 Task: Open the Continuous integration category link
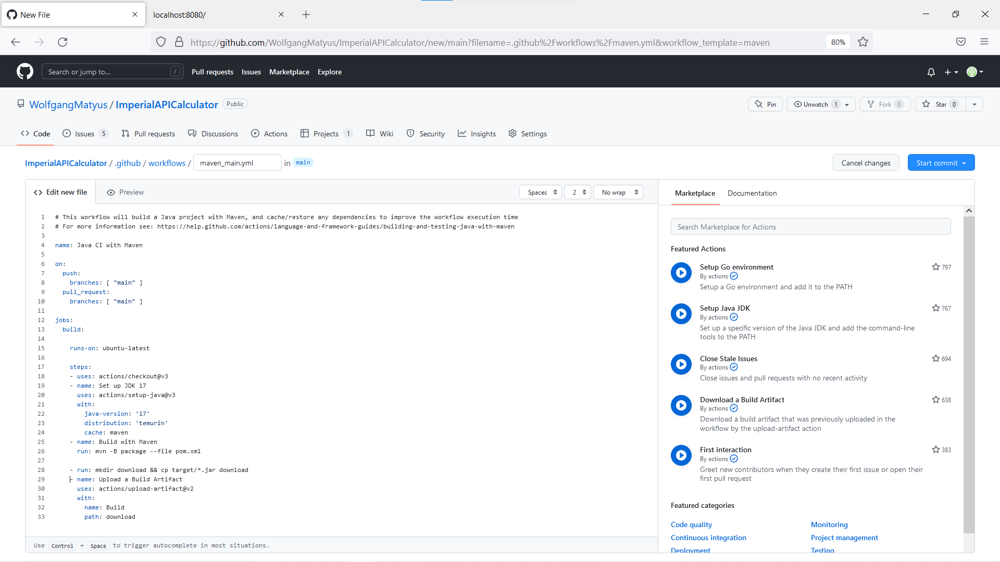click(x=708, y=538)
